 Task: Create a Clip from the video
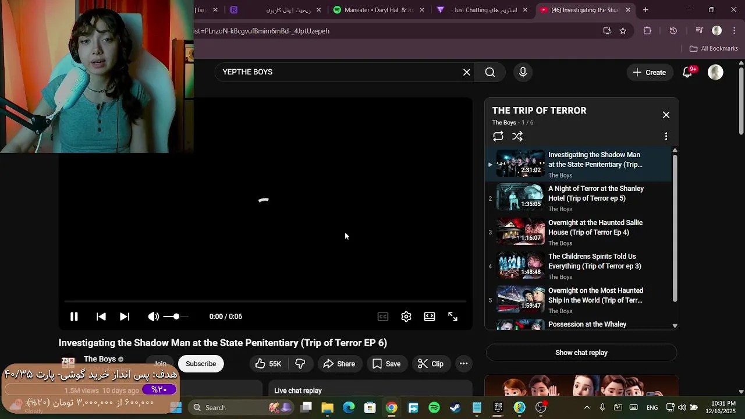[431, 364]
